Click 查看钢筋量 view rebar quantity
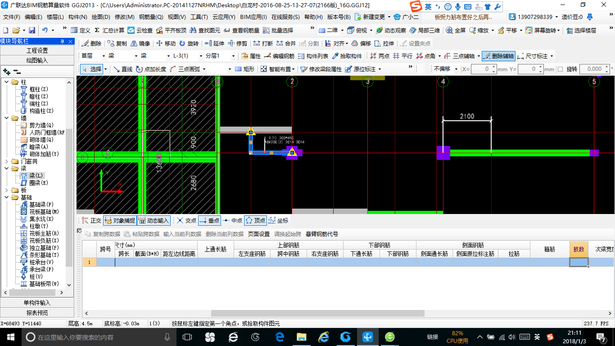The width and height of the screenshot is (615, 346). point(241,30)
